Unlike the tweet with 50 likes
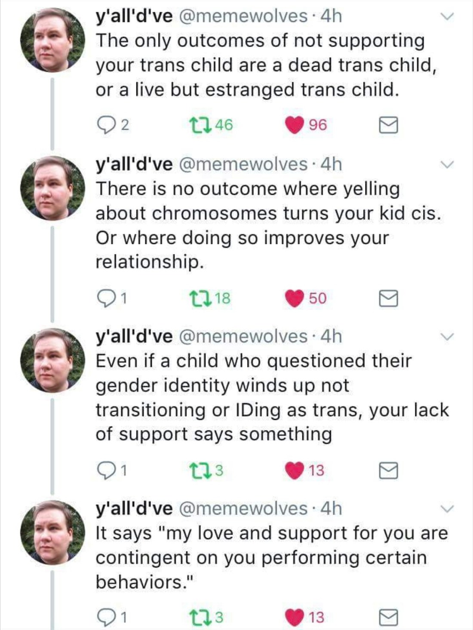Screen dimensions: 473x630 (295, 298)
